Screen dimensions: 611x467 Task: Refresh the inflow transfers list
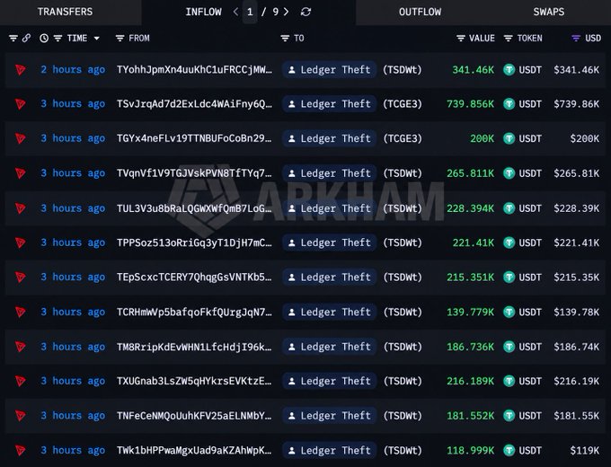pyautogui.click(x=305, y=12)
